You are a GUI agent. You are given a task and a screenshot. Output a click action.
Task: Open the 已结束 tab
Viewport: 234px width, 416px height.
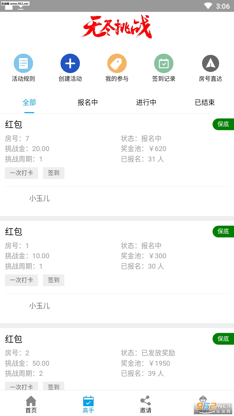click(205, 102)
